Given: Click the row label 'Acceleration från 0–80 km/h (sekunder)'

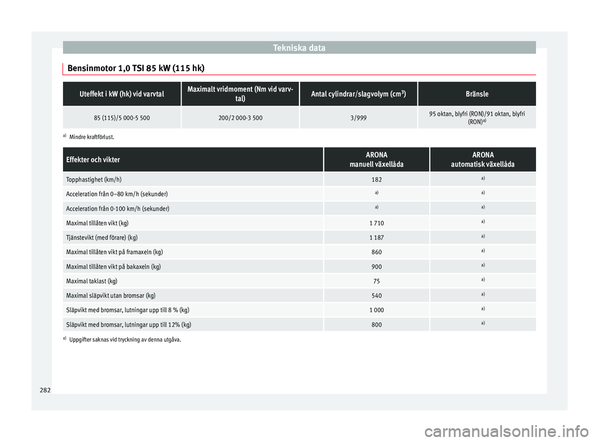Looking at the screenshot, I should (117, 194).
